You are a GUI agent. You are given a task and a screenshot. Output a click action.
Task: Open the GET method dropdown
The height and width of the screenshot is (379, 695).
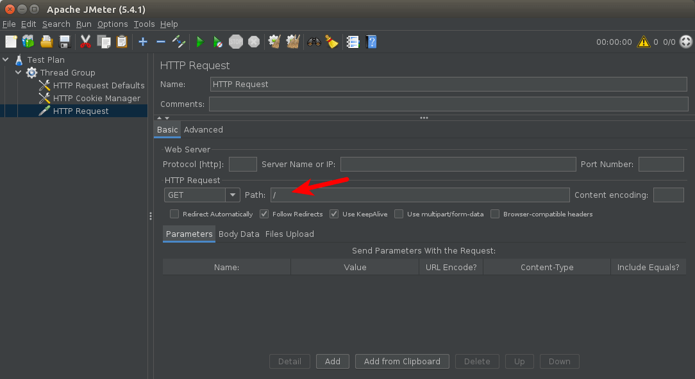click(233, 195)
